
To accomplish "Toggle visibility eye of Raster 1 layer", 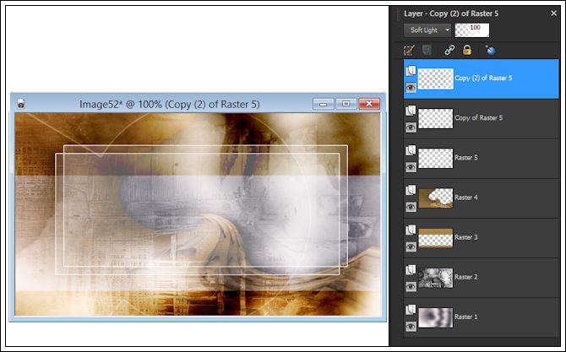I will [411, 327].
